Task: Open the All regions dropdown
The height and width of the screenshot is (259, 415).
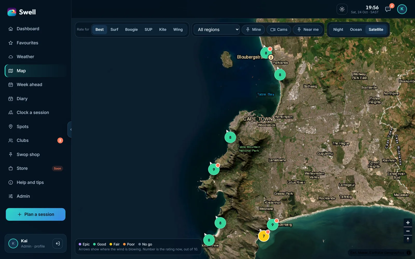Action: click(x=217, y=30)
